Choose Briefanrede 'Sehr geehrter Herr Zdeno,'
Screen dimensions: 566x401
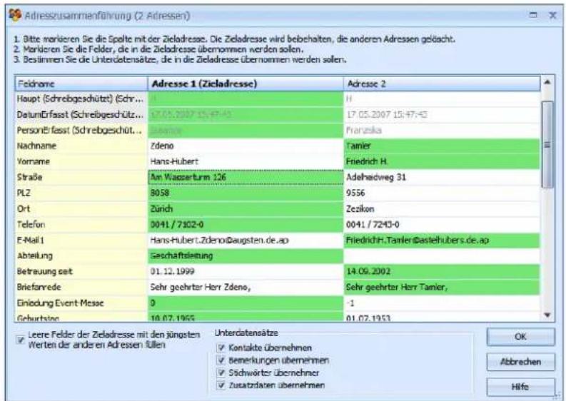click(x=246, y=288)
